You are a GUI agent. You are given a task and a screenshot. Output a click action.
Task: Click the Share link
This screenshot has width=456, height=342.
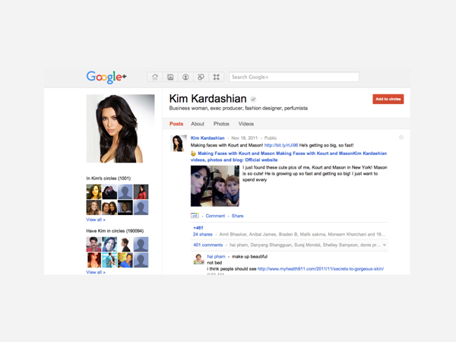tap(237, 216)
